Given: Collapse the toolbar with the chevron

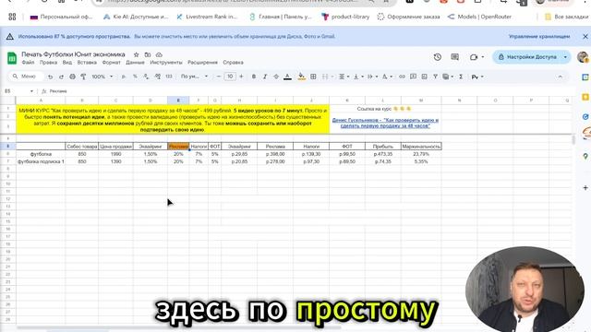Looking at the screenshot, I should tap(561, 77).
